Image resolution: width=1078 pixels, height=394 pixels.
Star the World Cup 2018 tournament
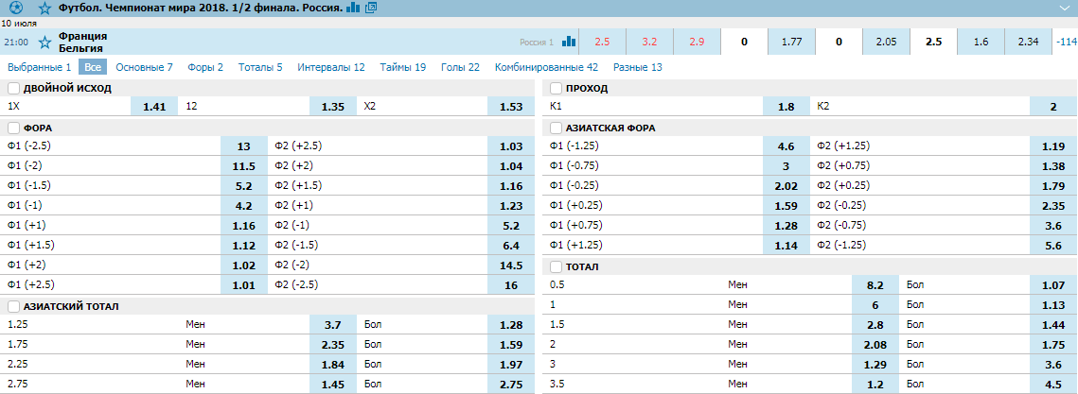coord(44,9)
